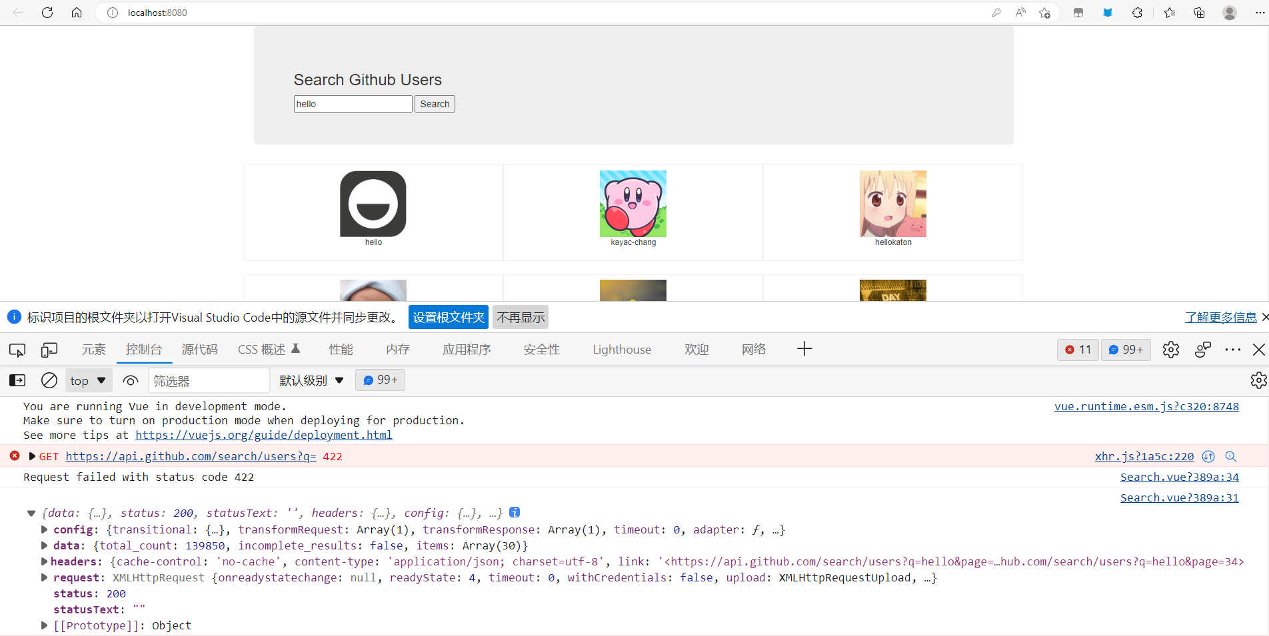Click the 不再显示 button

(x=521, y=317)
